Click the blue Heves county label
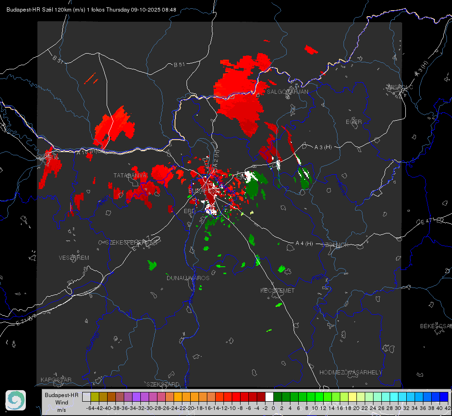This screenshot has height=416, width=452. click(x=341, y=188)
